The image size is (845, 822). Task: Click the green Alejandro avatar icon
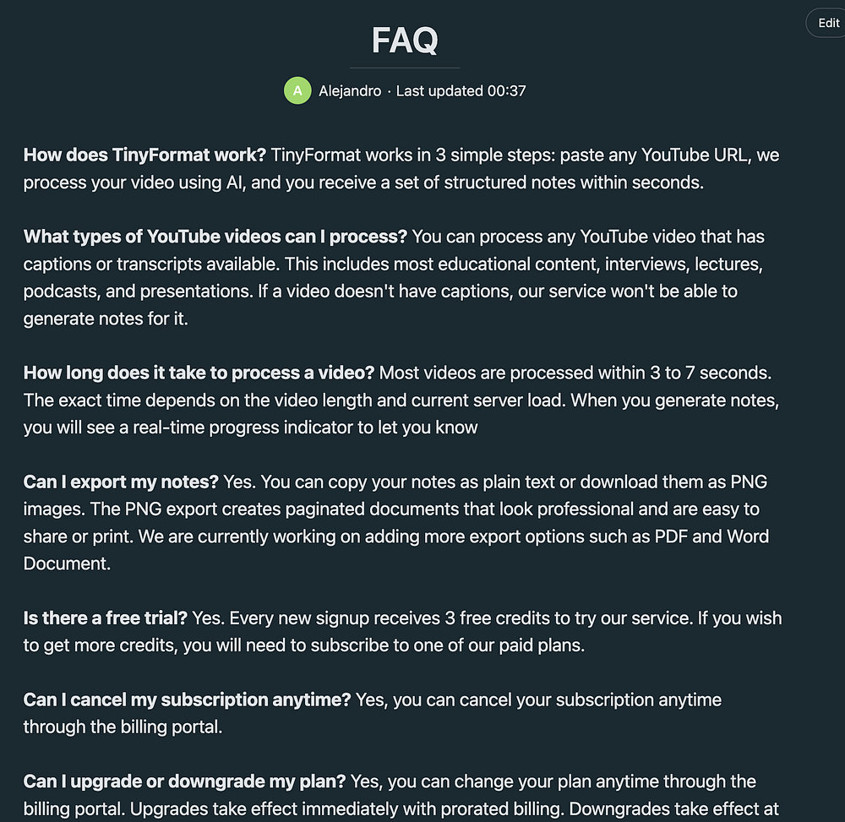point(297,90)
